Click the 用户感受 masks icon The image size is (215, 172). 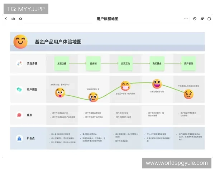click(19, 90)
